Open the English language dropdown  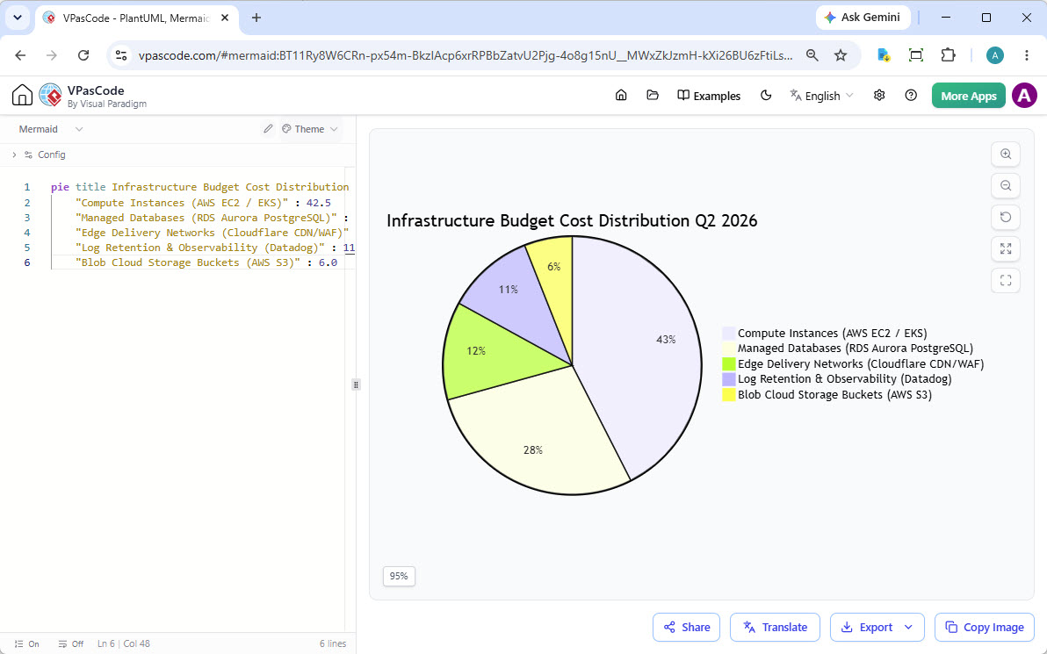(822, 96)
